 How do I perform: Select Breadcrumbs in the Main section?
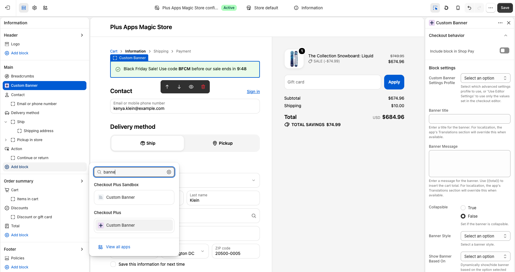click(23, 76)
